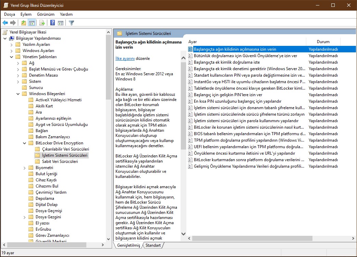
Task: Click the filter funnel icon
Action: tap(71, 23)
